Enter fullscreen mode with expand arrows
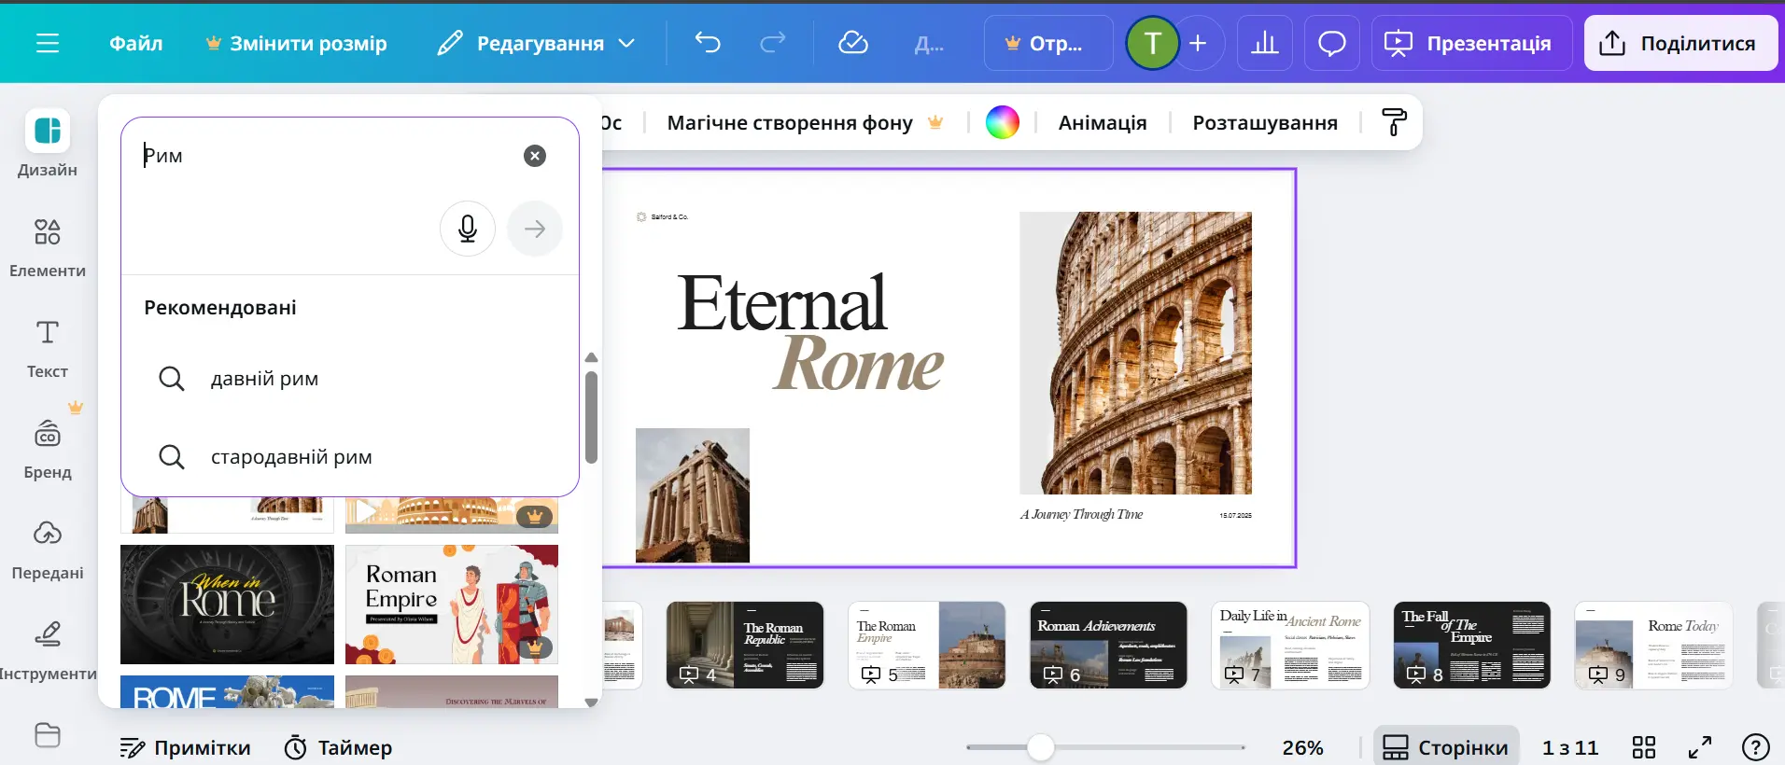This screenshot has height=765, width=1785. (x=1700, y=747)
